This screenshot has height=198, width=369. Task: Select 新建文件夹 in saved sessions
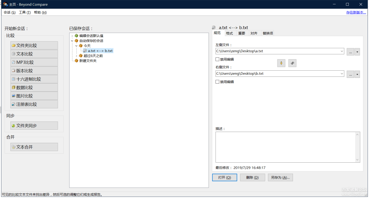(x=88, y=61)
